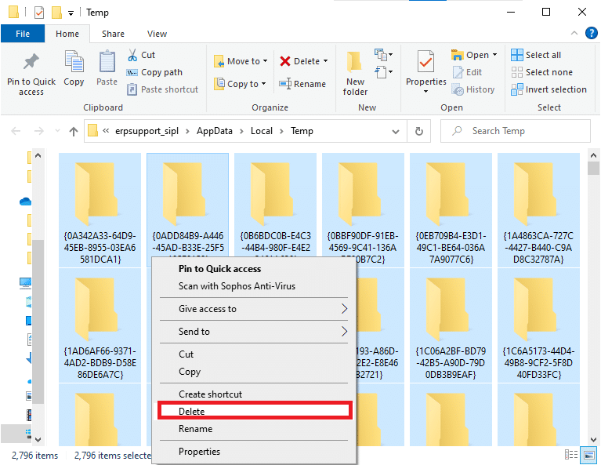Click the Rename icon in Organize group
This screenshot has height=465, width=601.
[x=285, y=84]
